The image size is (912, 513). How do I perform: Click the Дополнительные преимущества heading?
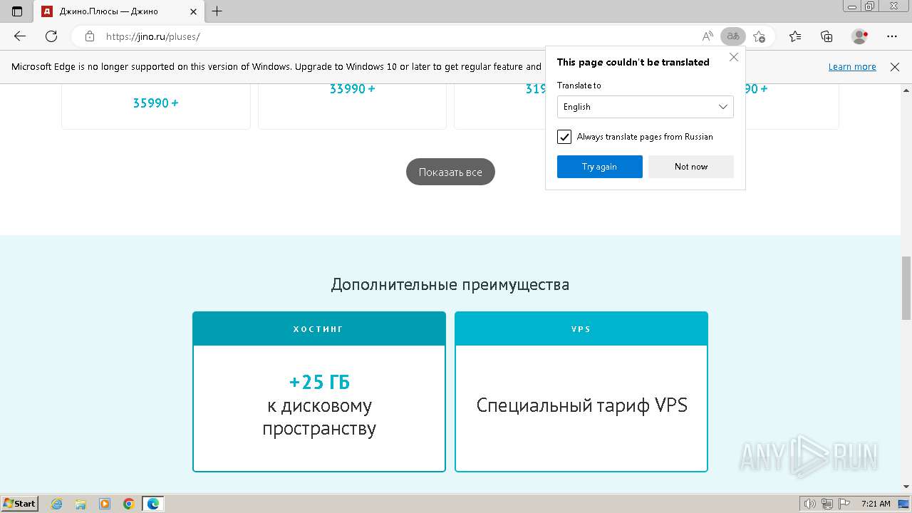pyautogui.click(x=450, y=285)
